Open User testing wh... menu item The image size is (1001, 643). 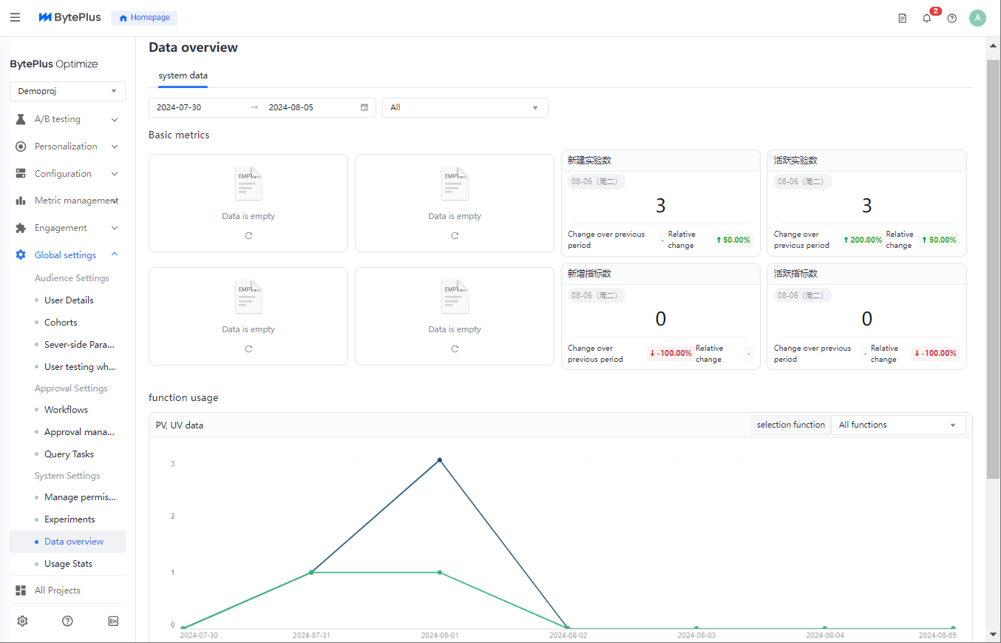(80, 367)
